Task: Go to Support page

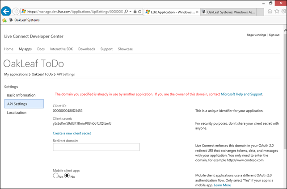Action: pyautogui.click(x=106, y=49)
